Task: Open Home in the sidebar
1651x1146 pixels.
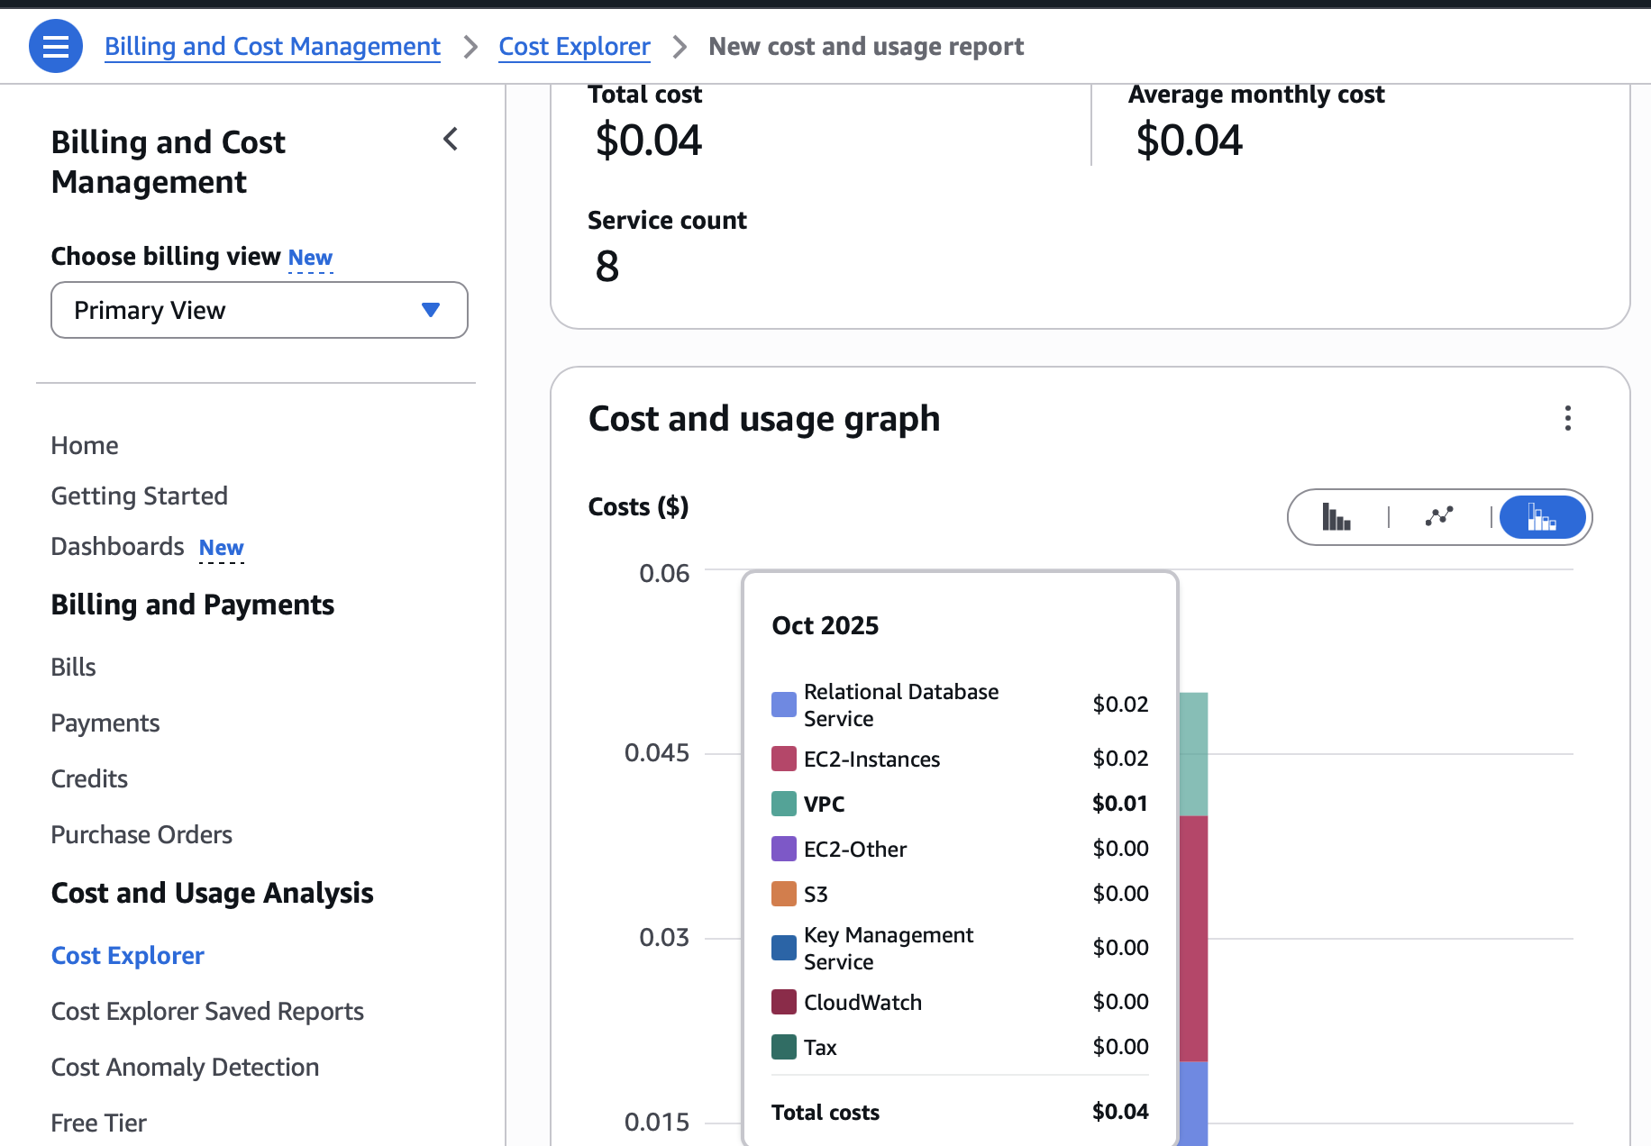Action: click(x=85, y=445)
